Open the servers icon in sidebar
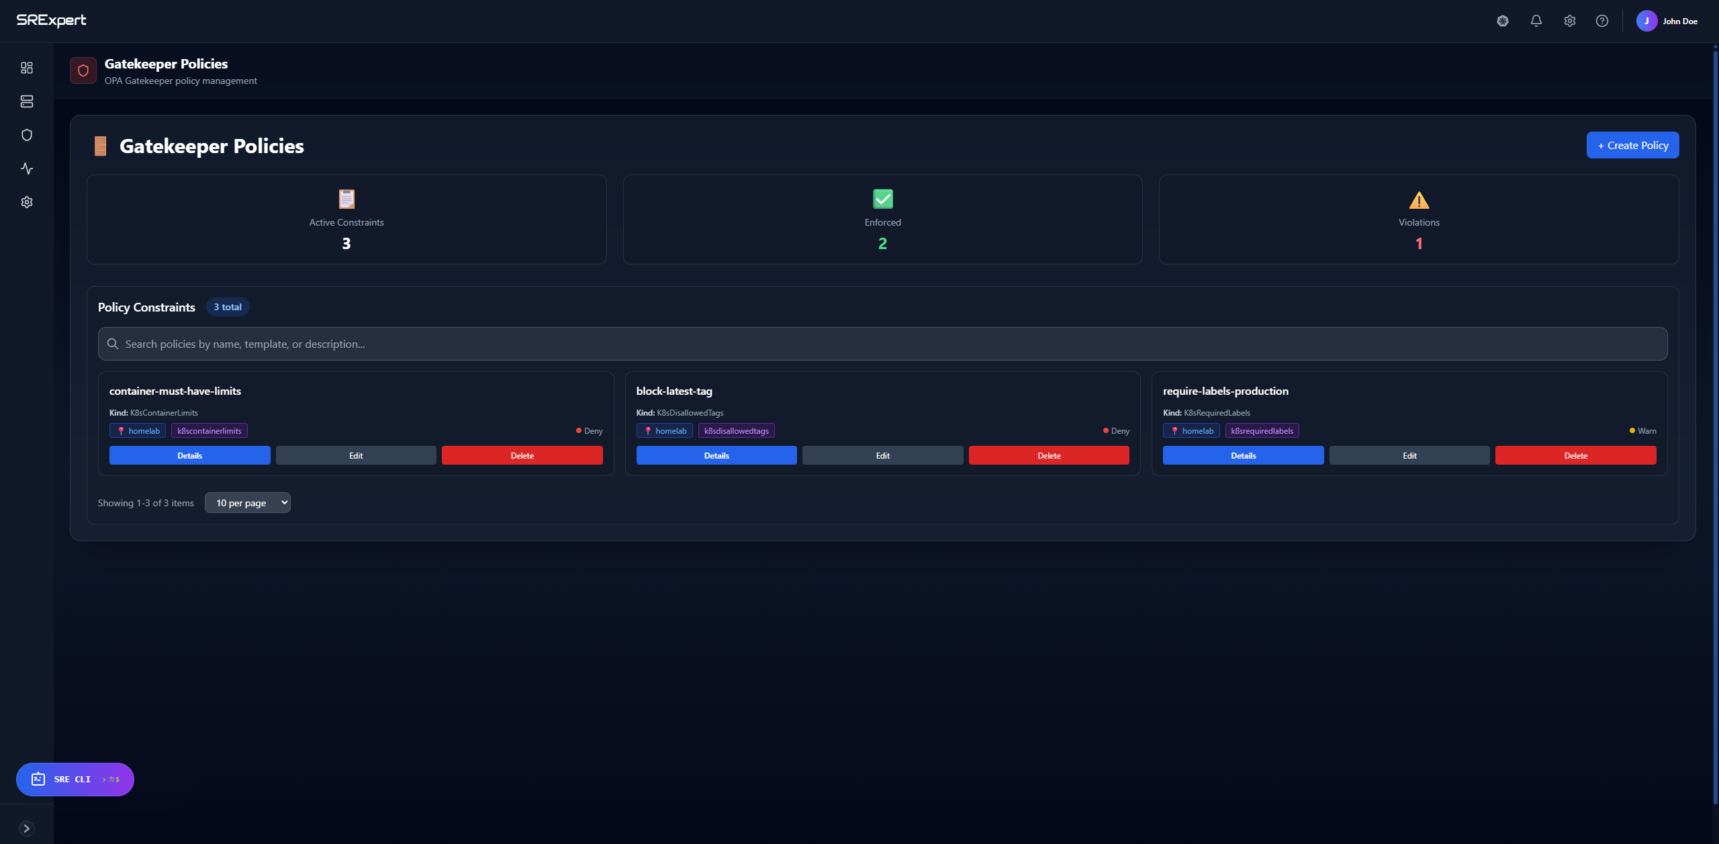Screen dimensions: 1719x844 tap(27, 101)
